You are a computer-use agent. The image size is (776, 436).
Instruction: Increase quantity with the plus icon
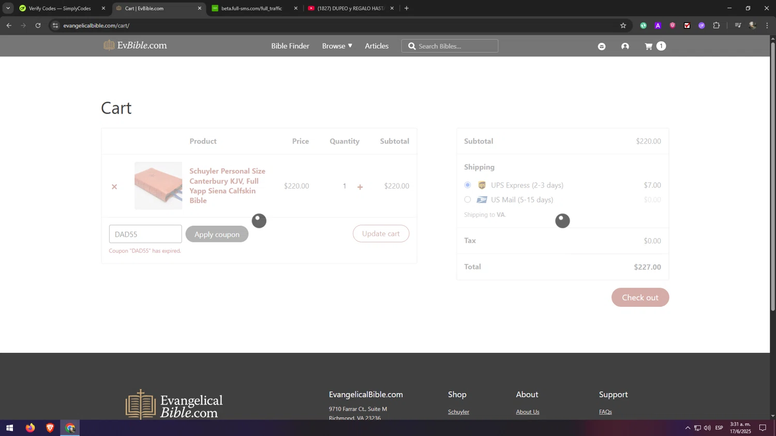pos(360,187)
